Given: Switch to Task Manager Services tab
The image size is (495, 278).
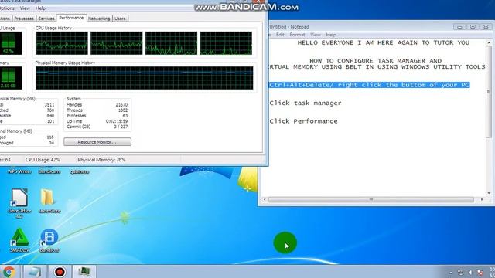Looking at the screenshot, I should click(46, 19).
